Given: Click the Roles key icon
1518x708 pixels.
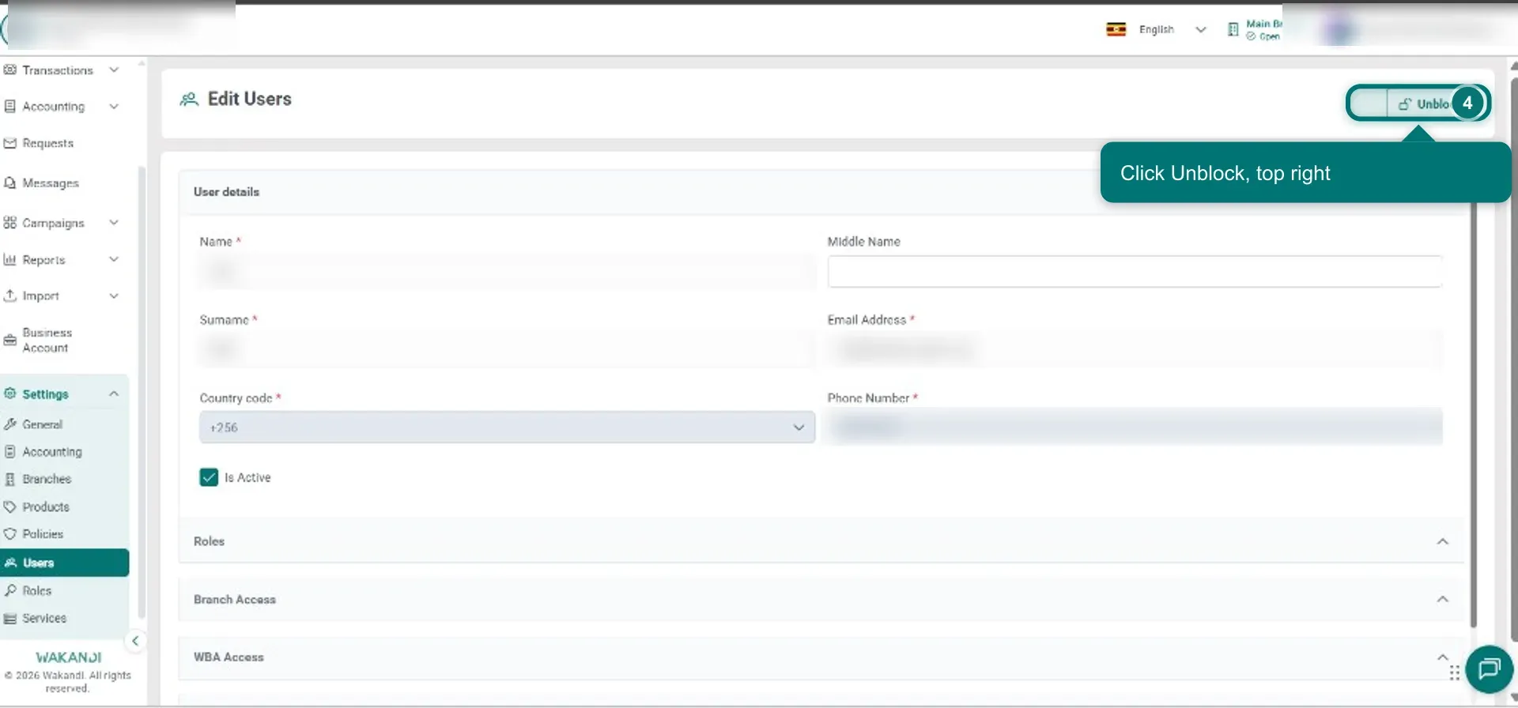Looking at the screenshot, I should click(9, 590).
